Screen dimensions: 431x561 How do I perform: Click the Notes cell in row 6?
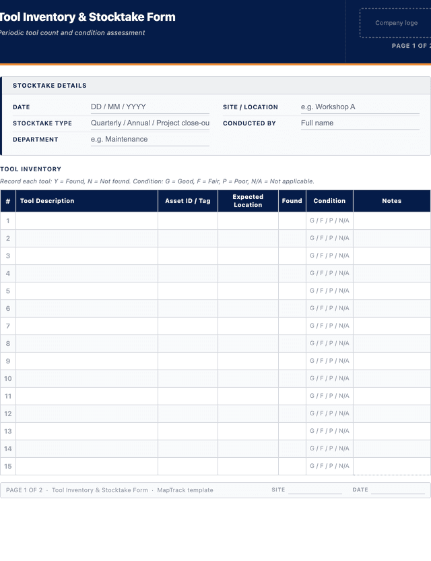392,308
